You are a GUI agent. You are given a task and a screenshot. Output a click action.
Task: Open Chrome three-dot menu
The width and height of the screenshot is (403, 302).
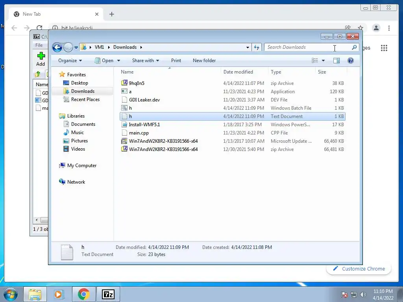click(x=389, y=28)
